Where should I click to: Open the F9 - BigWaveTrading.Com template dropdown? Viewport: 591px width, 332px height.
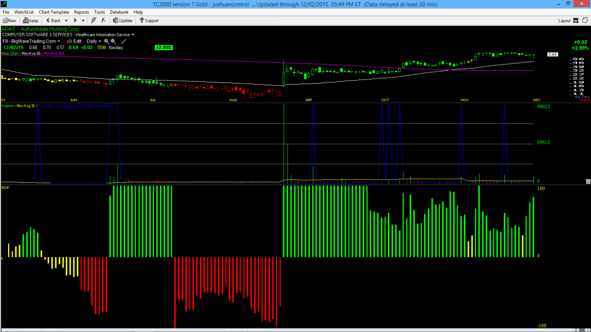tap(31, 41)
